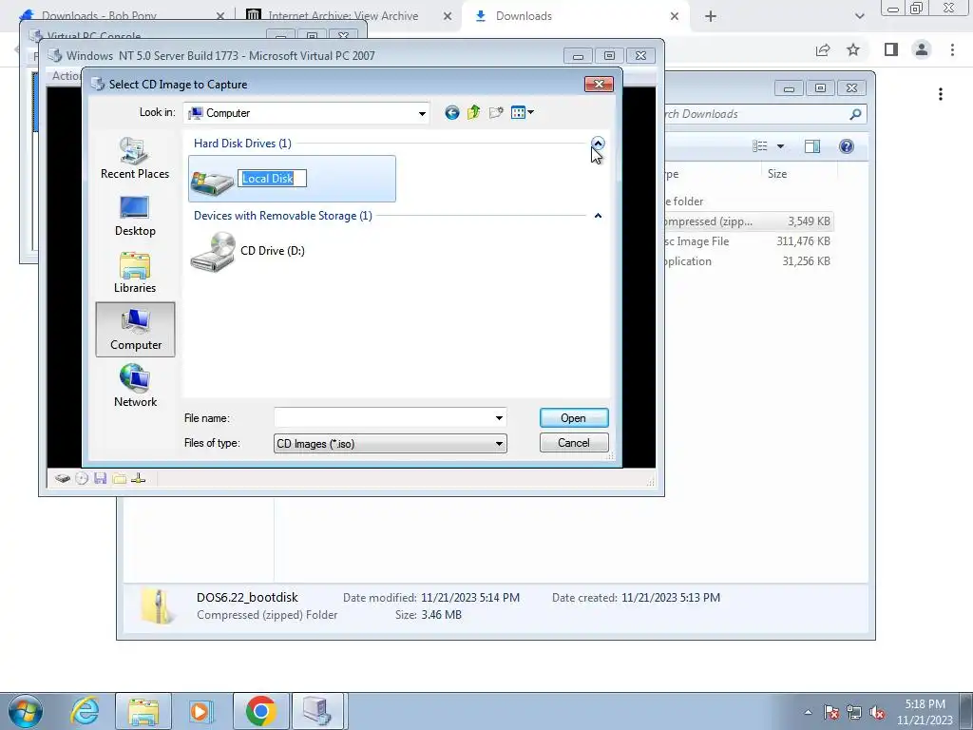Select 31,256 KB application row
This screenshot has height=730, width=973.
[748, 261]
